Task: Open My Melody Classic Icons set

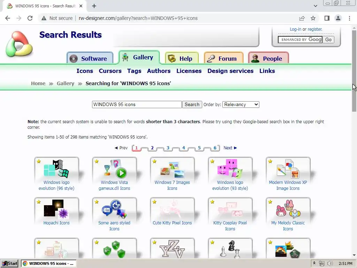Action: [x=288, y=215]
